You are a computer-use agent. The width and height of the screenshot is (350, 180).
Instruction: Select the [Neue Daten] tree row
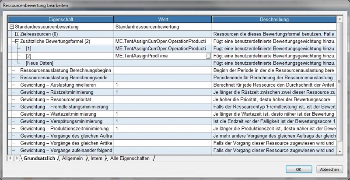click(39, 64)
